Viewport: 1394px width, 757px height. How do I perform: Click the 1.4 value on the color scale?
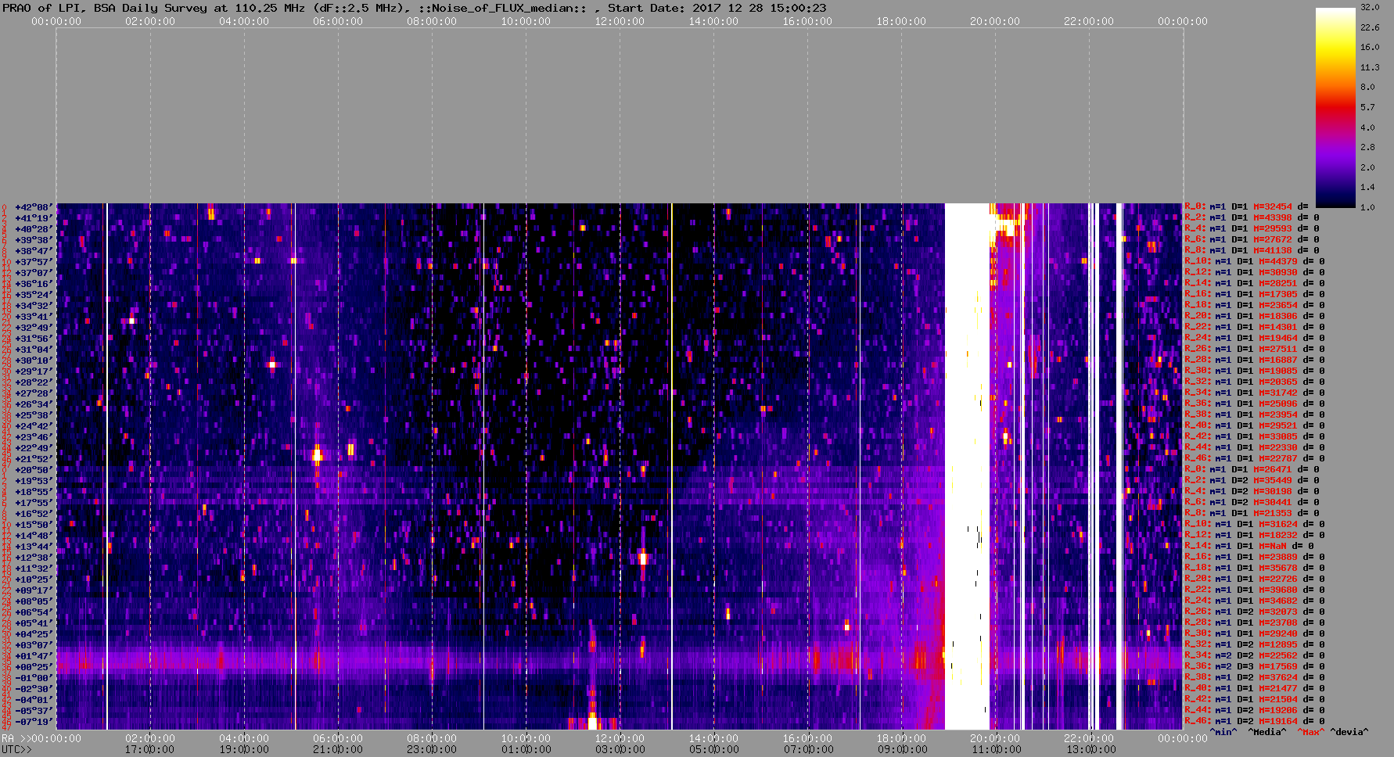(1367, 187)
